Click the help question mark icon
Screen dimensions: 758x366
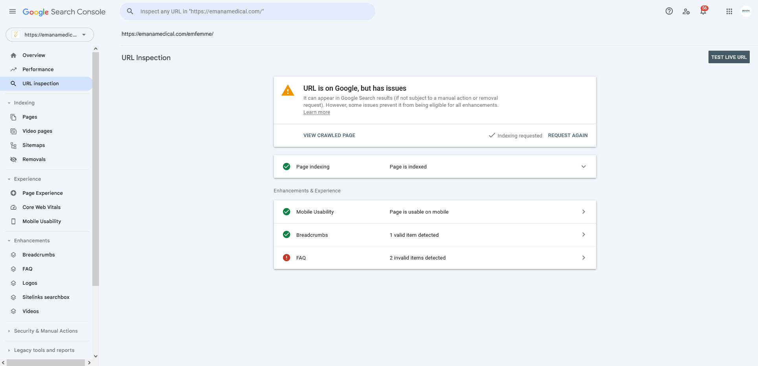click(669, 11)
